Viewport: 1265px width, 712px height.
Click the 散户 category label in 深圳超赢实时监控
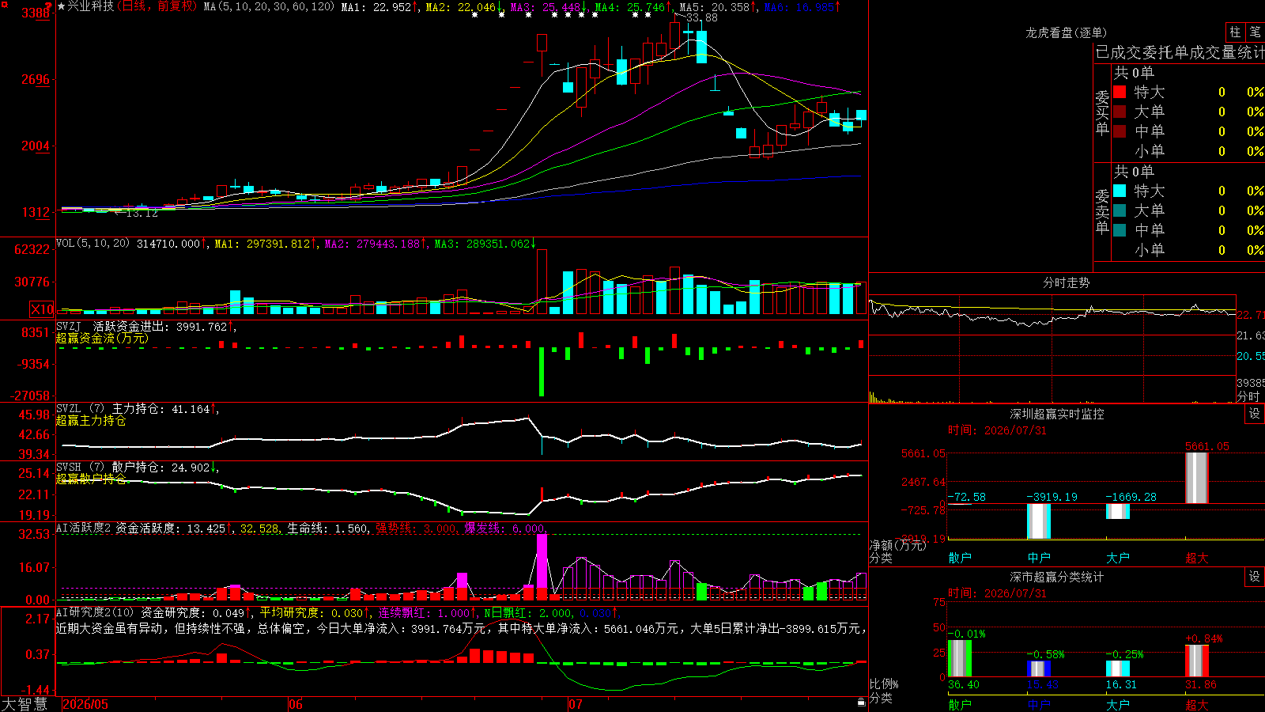click(x=960, y=558)
